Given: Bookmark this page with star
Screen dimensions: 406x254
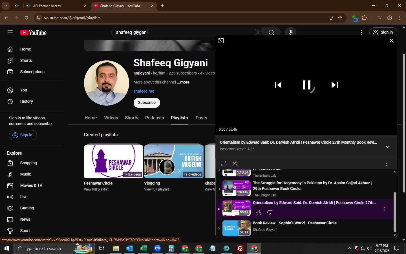Looking at the screenshot, I should click(x=340, y=18).
